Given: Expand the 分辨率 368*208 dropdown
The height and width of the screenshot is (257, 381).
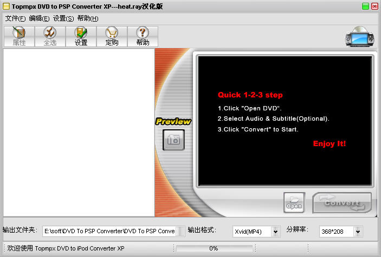Looking at the screenshot, I should pyautogui.click(x=358, y=232).
